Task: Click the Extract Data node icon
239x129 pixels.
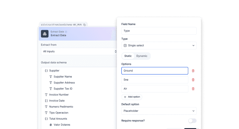Action: tap(44, 34)
